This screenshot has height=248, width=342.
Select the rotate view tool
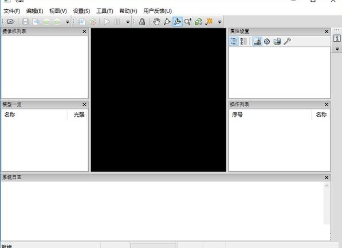pyautogui.click(x=167, y=22)
